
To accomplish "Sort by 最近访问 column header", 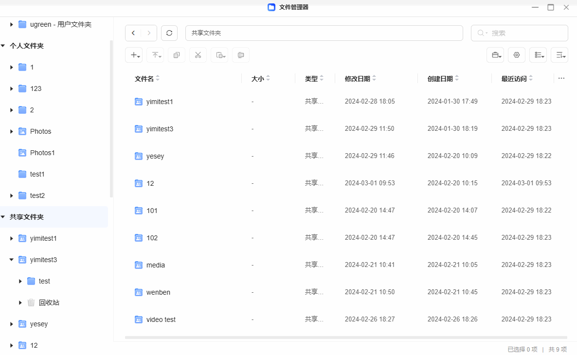I will coord(517,79).
